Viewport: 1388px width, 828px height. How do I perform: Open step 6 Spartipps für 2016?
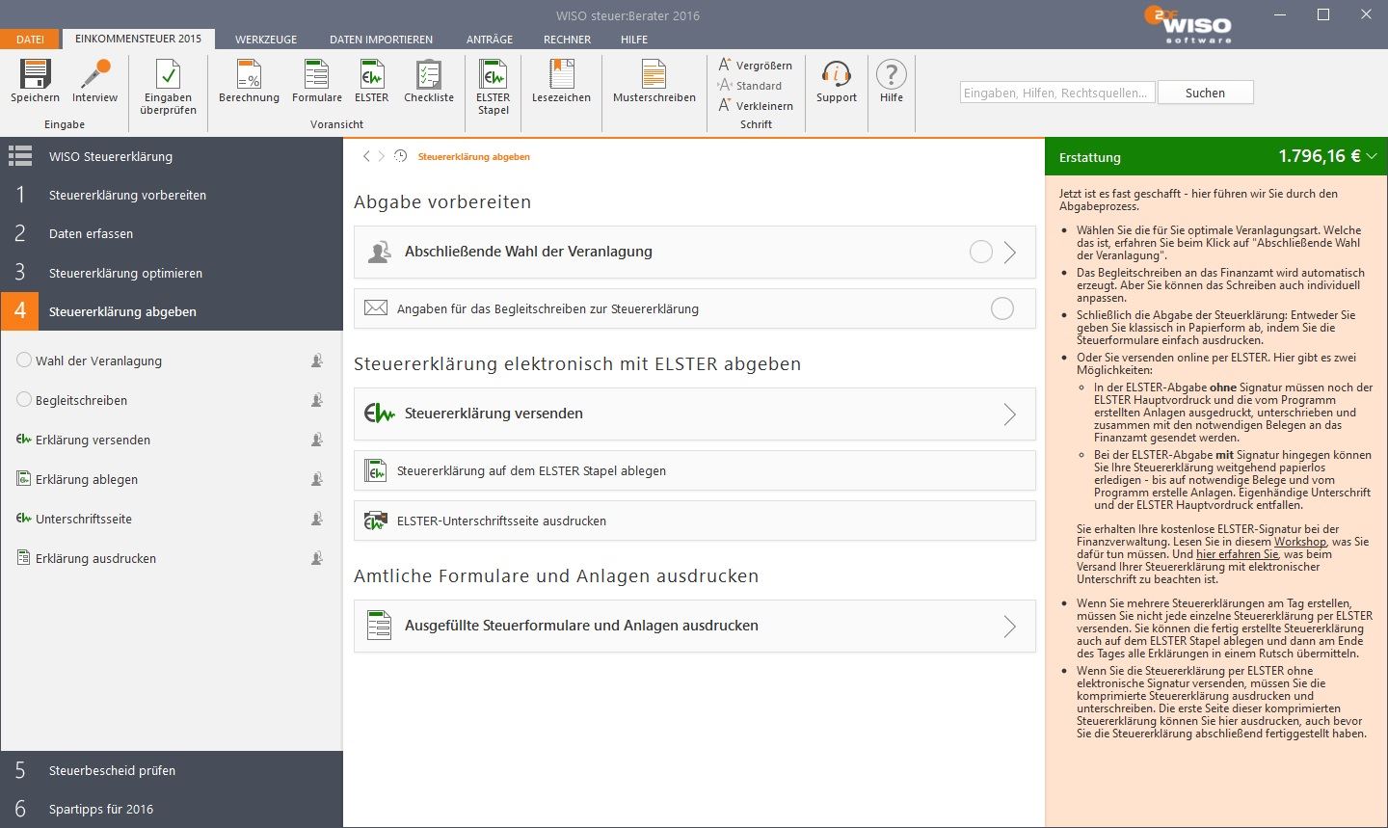(x=172, y=809)
